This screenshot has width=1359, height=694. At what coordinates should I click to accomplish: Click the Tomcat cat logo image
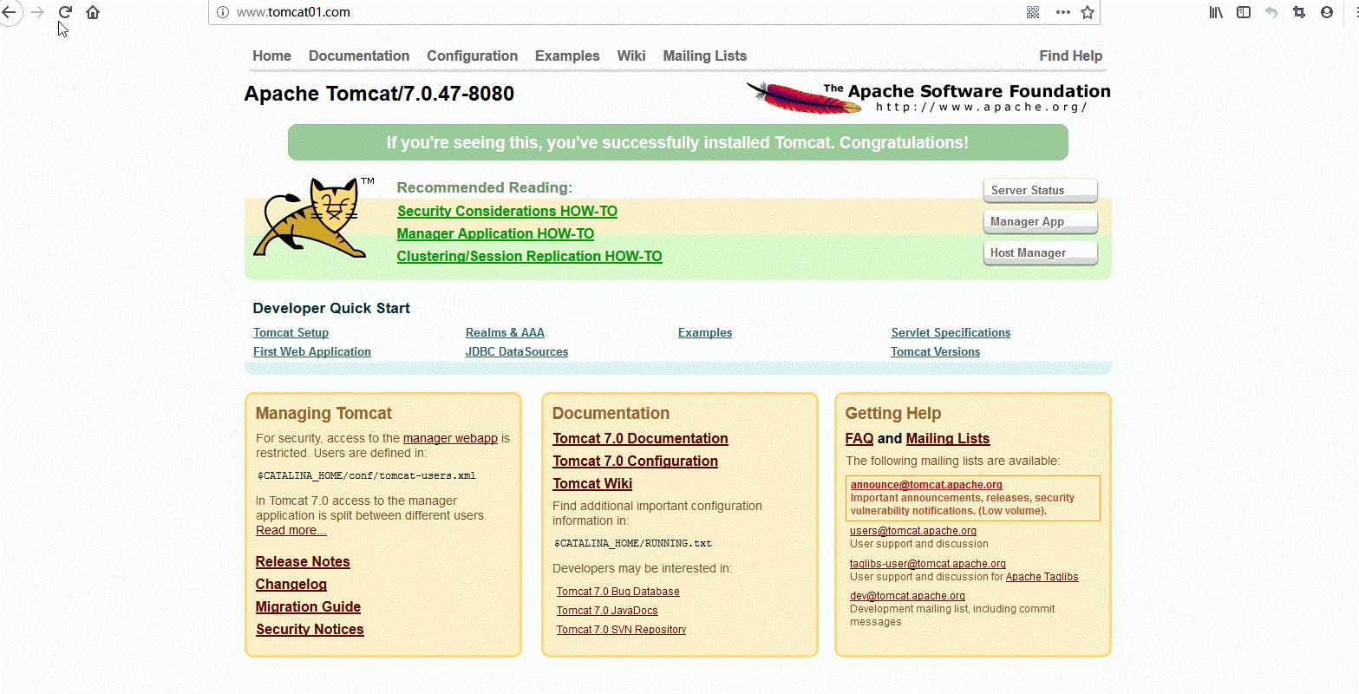pyautogui.click(x=314, y=218)
